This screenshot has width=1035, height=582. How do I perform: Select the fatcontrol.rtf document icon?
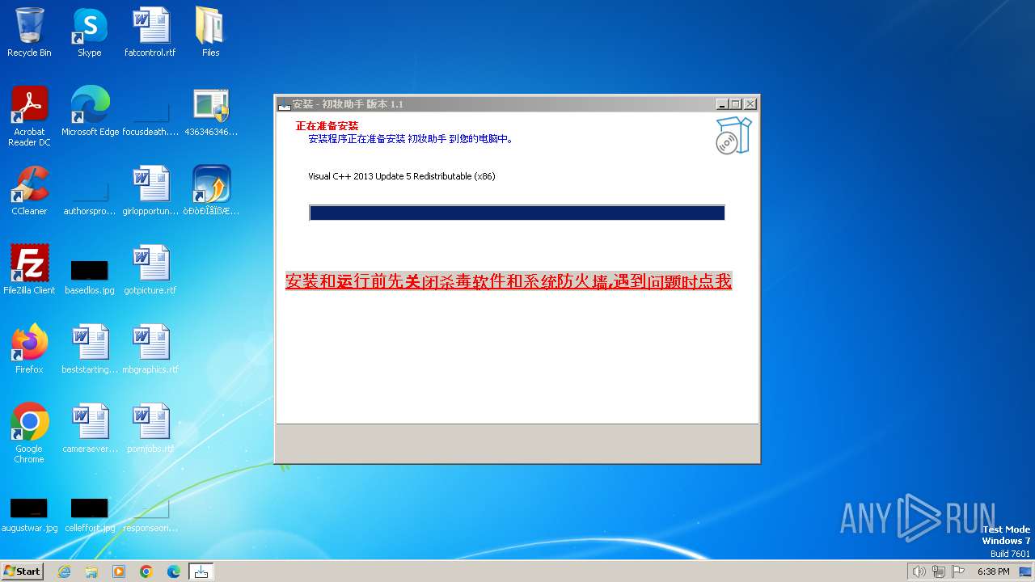click(x=150, y=32)
